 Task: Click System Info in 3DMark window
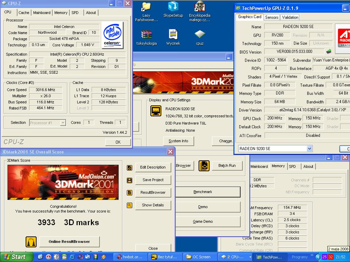[x=178, y=141]
